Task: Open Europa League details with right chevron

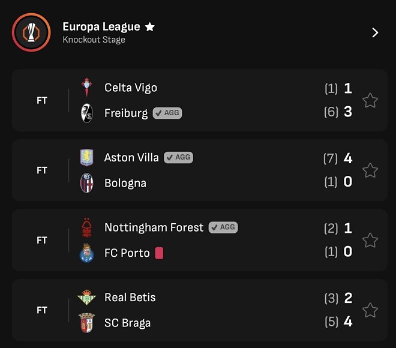Action: 375,32
